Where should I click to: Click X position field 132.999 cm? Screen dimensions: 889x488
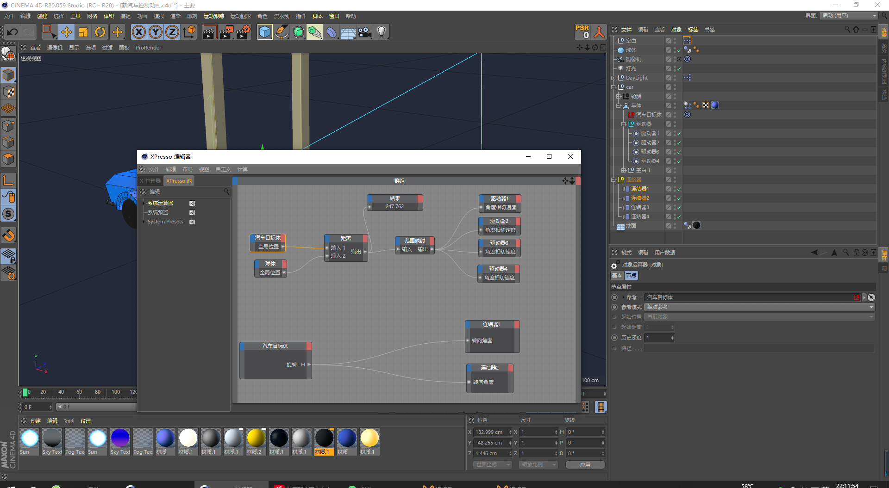(491, 432)
